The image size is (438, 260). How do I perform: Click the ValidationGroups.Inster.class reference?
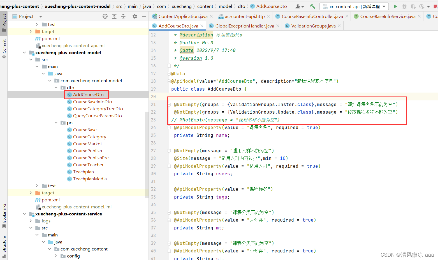(x=270, y=104)
